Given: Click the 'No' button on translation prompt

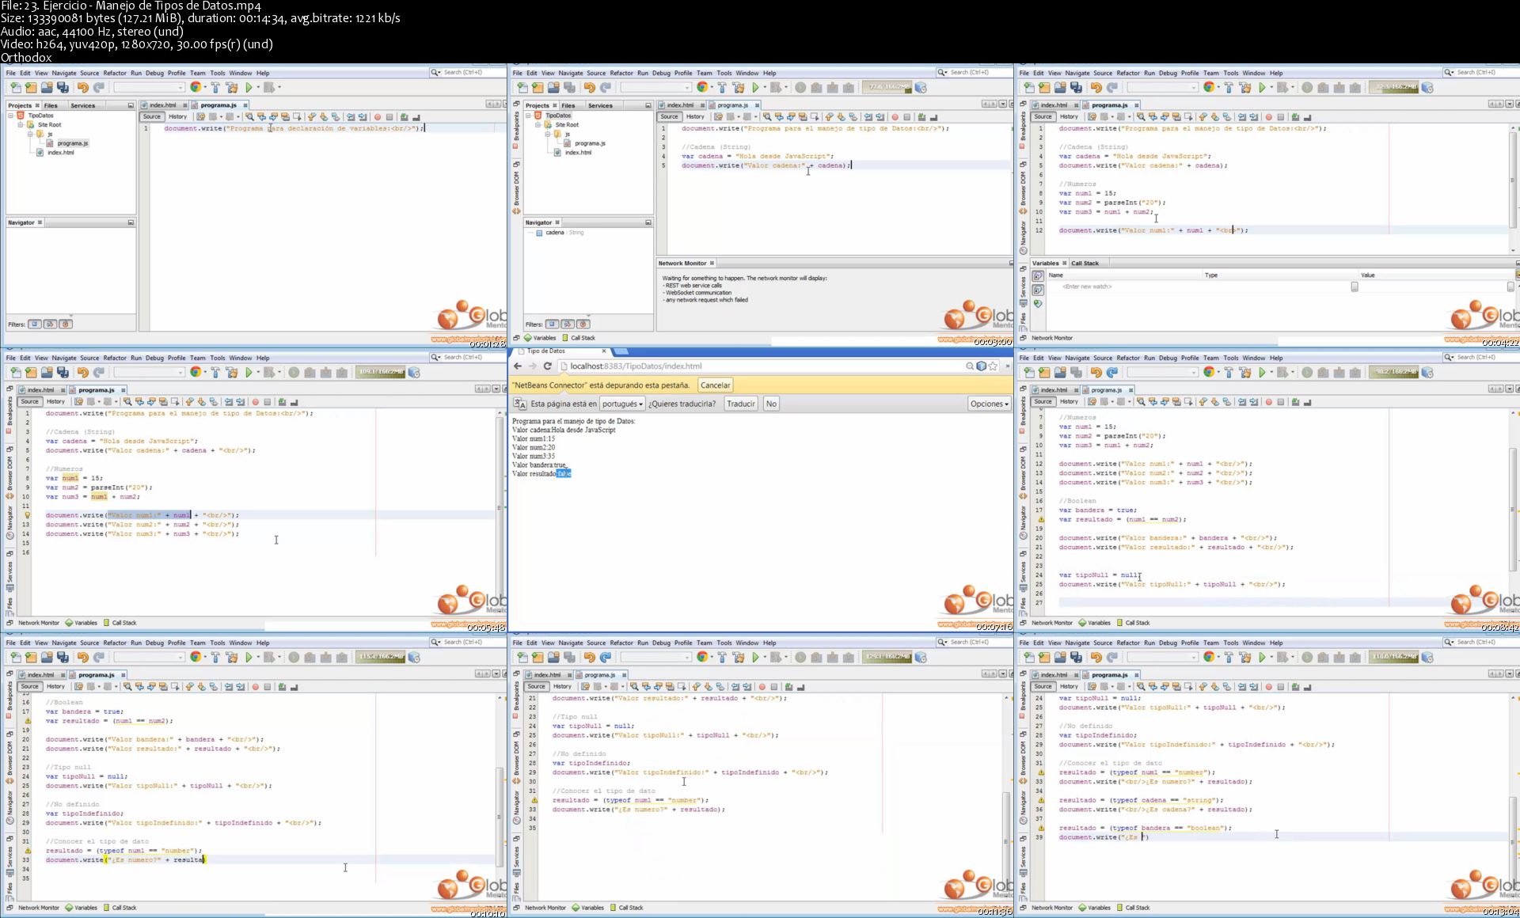Looking at the screenshot, I should tap(771, 404).
